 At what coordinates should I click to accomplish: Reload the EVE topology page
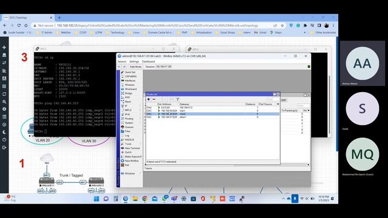click(19, 25)
